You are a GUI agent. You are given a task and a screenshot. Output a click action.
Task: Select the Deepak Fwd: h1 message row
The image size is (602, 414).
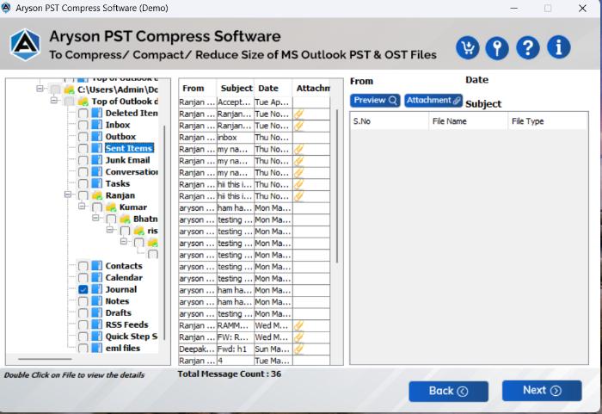point(255,349)
